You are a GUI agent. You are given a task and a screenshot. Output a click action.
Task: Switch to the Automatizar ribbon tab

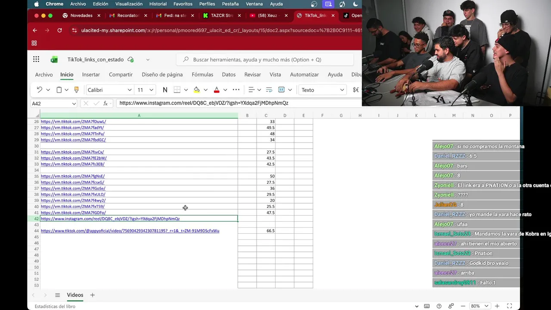tap(304, 74)
